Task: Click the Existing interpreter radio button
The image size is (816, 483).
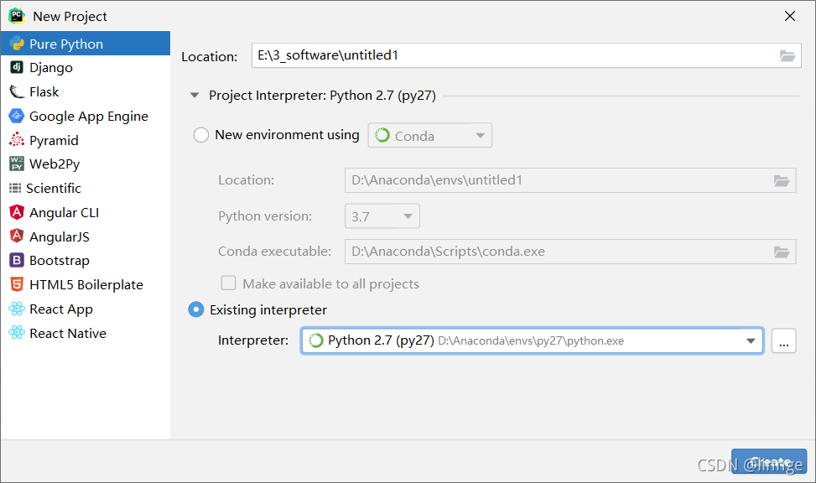Action: point(195,309)
